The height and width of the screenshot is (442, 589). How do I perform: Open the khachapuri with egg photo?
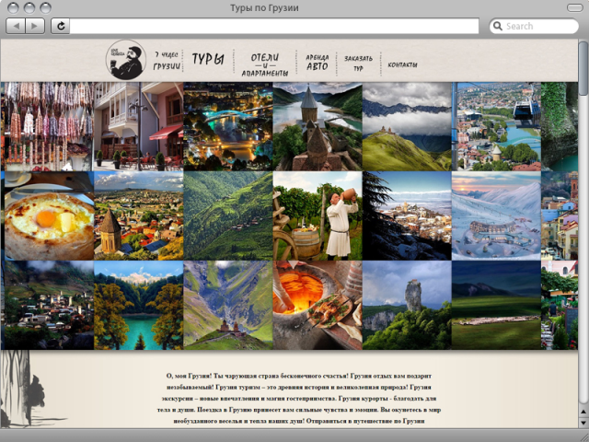47,215
